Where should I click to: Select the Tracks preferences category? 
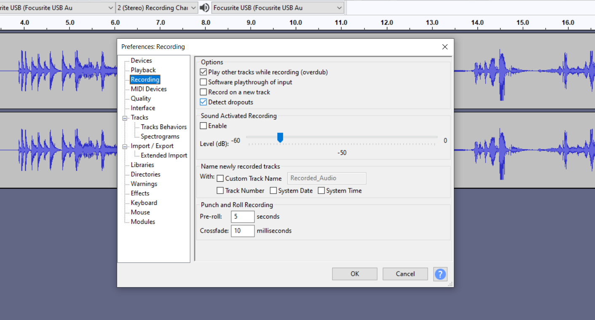[x=139, y=118]
